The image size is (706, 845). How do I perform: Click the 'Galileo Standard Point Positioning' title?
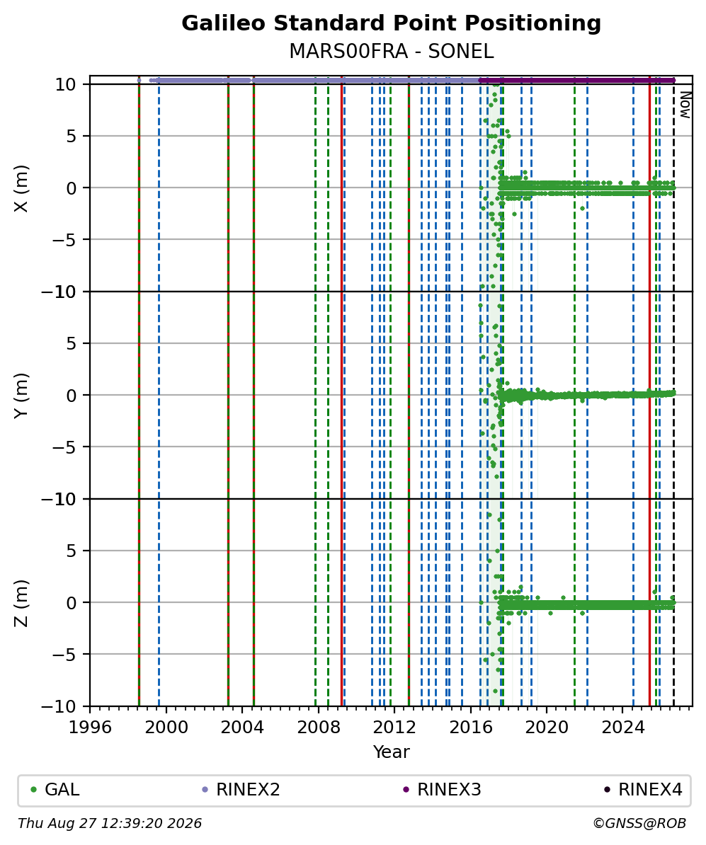391,24
